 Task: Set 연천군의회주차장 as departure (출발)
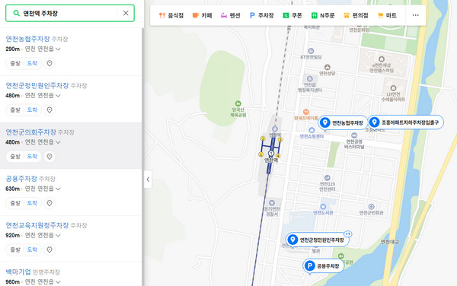(x=15, y=156)
